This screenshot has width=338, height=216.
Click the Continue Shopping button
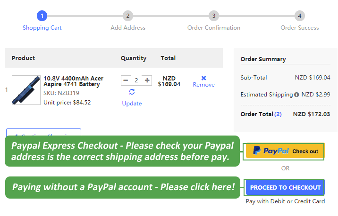click(x=43, y=133)
